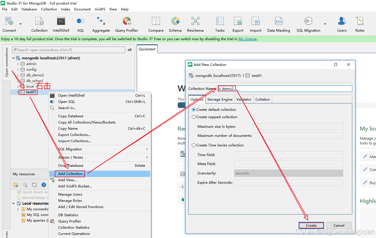This screenshot has width=376, height=238.
Task: Collapse the Local resources tree node
Action: (x=13, y=203)
